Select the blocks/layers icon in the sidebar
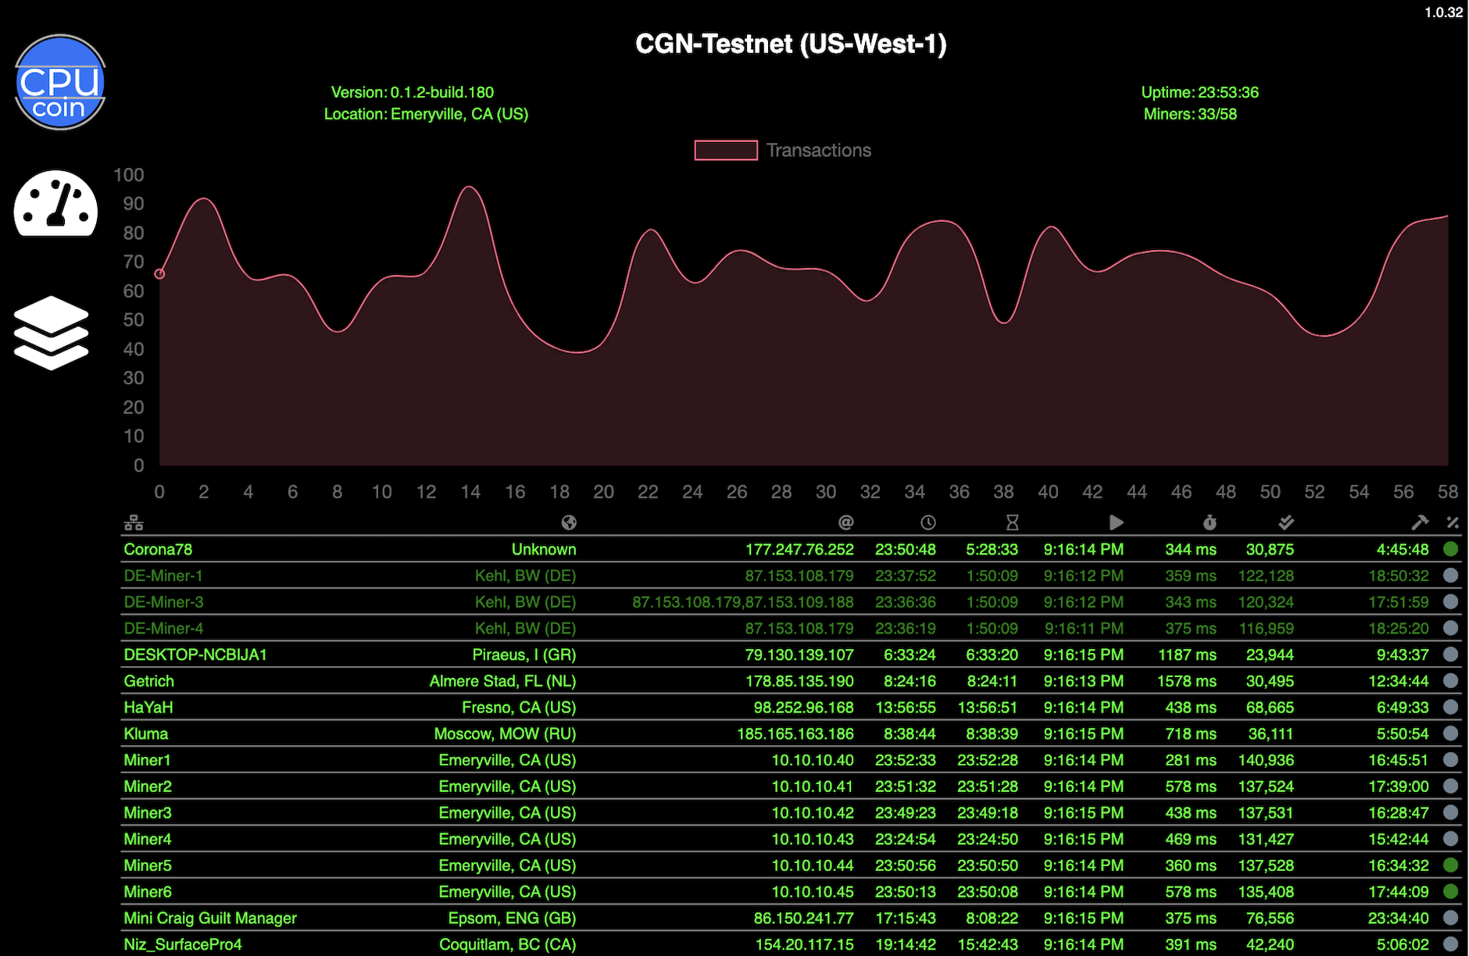The height and width of the screenshot is (956, 1469). click(x=51, y=334)
